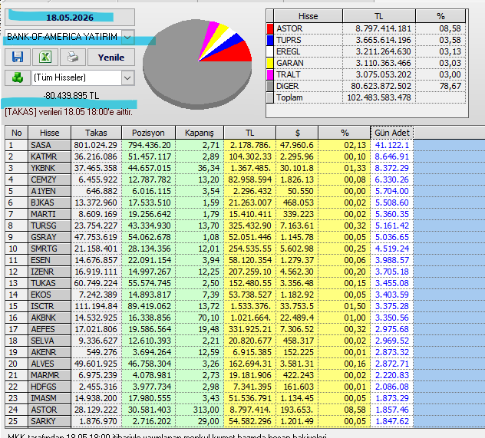
Task: Select the ISCTR stock cell
Action: click(49, 306)
